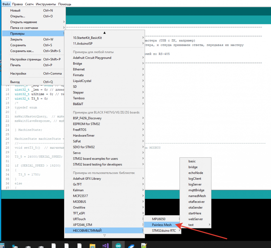Expand the LiquidCrystal examples arrow
This screenshot has height=248, width=271.
tap(143, 81)
